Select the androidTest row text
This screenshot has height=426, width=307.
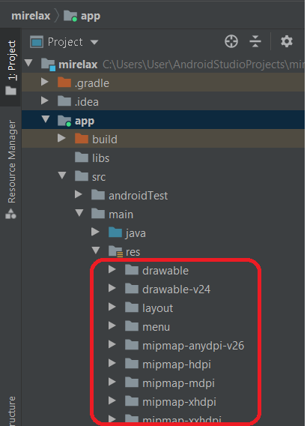[x=138, y=196]
